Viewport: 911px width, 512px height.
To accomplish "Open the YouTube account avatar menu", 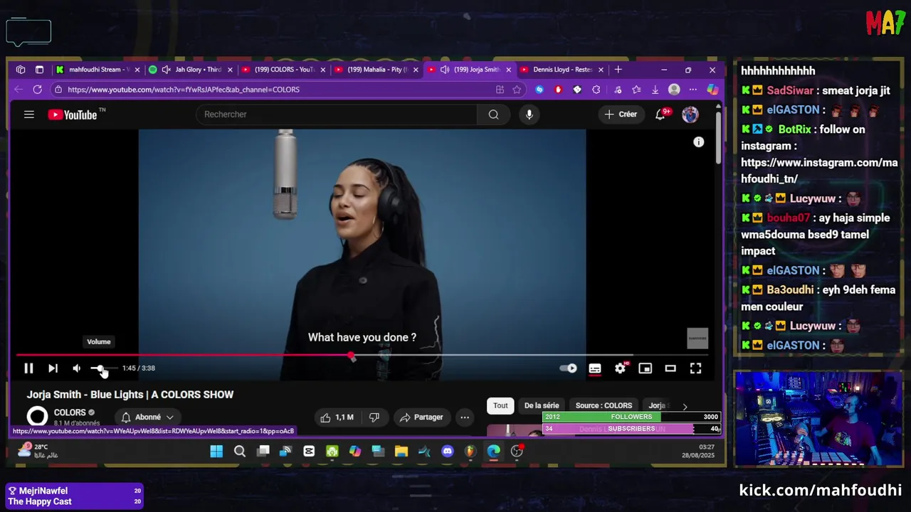I will click(690, 114).
